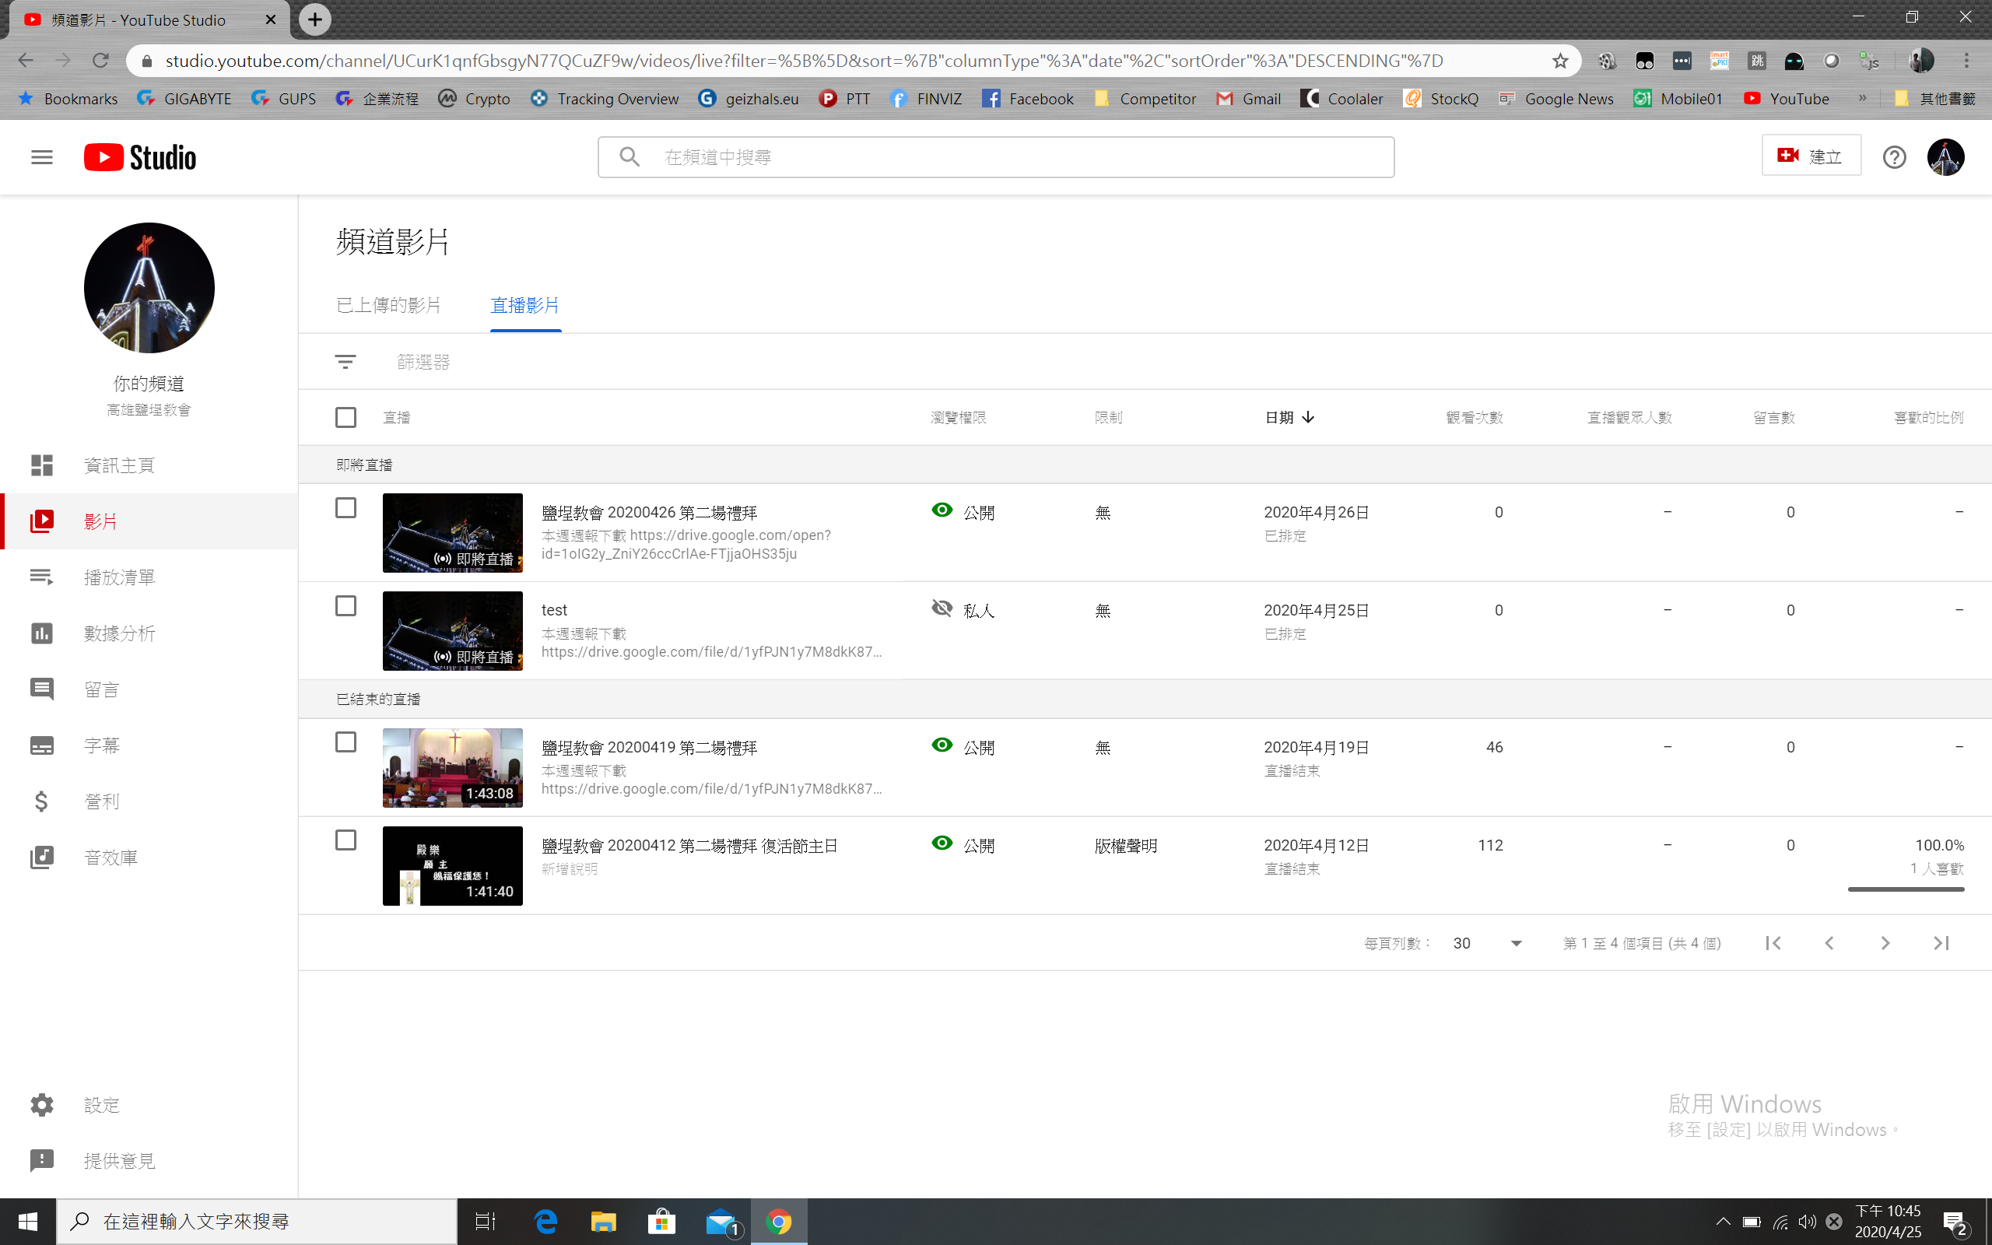Select the 直播影片 tab
Viewport: 1992px width, 1245px height.
coord(525,306)
